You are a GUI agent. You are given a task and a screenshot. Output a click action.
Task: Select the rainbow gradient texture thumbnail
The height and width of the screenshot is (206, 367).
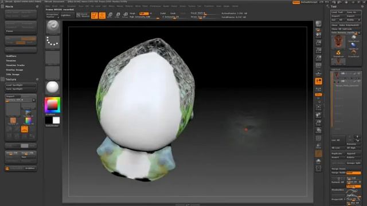click(x=28, y=121)
